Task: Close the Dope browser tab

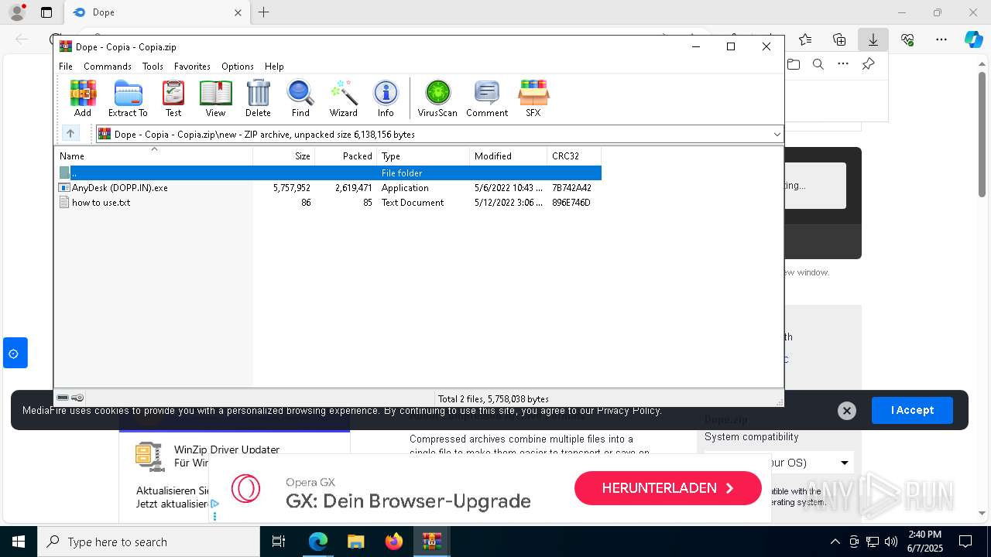Action: (x=238, y=12)
